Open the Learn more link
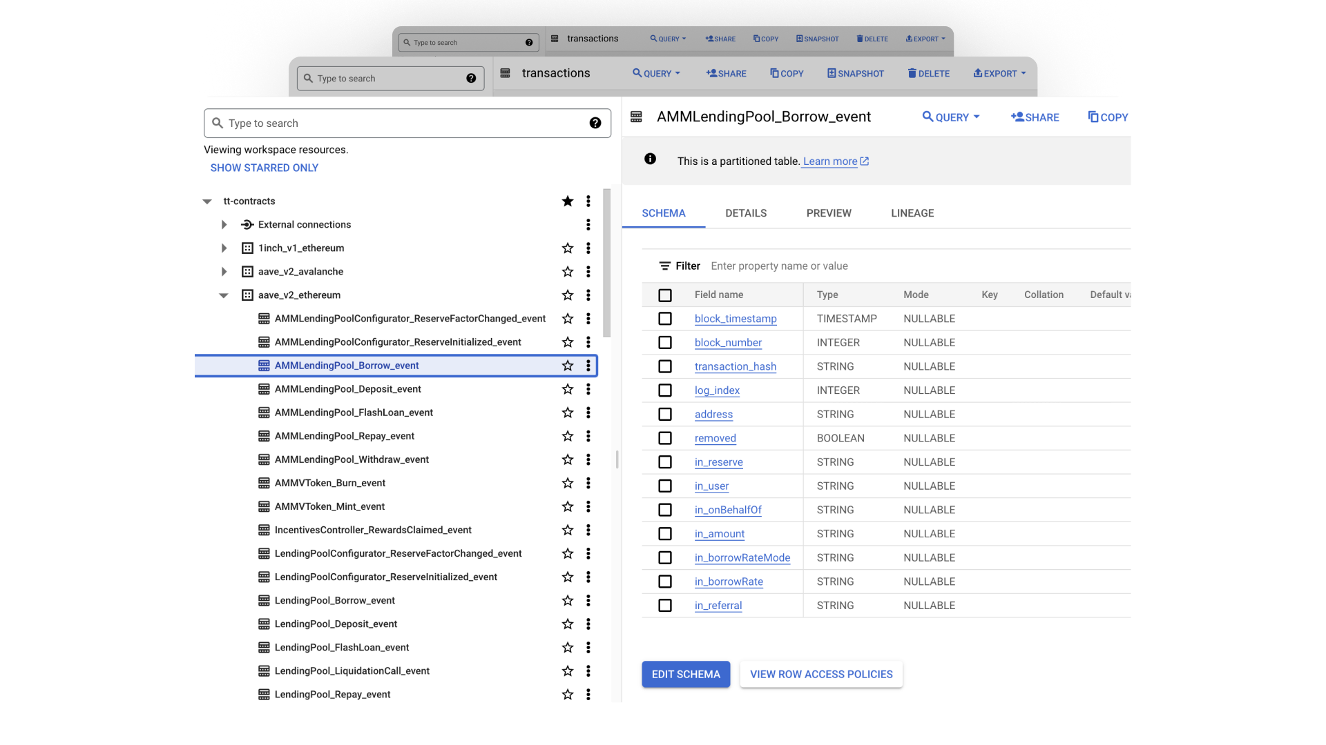 tap(836, 161)
